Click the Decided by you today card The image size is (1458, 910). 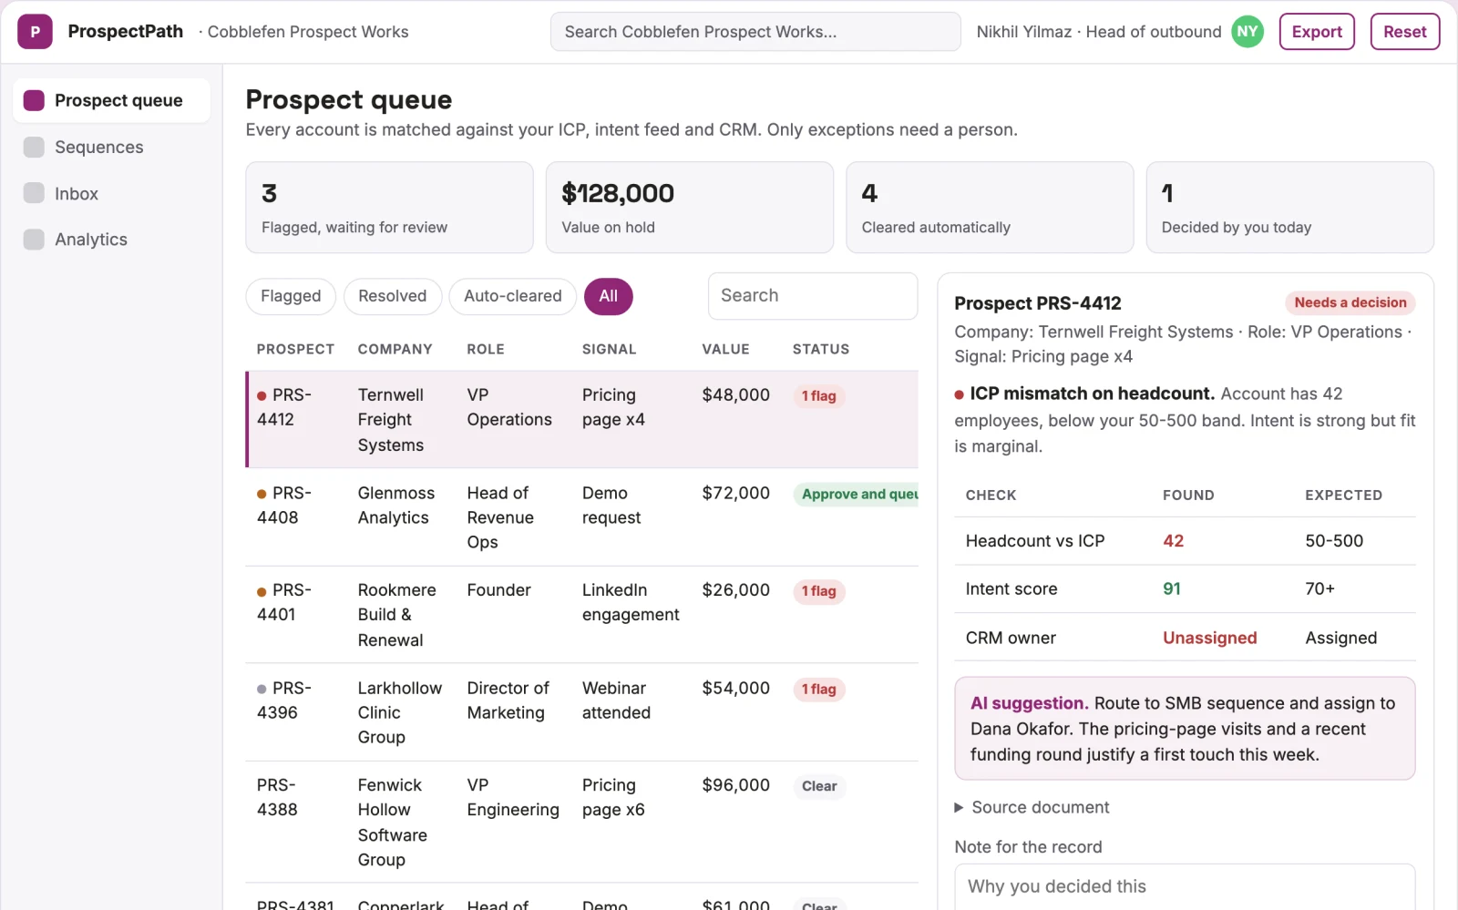pos(1289,208)
